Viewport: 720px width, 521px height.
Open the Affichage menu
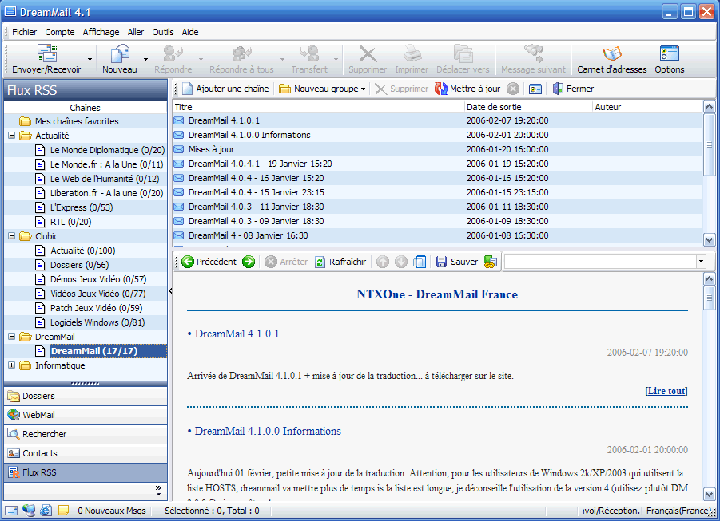coord(101,32)
